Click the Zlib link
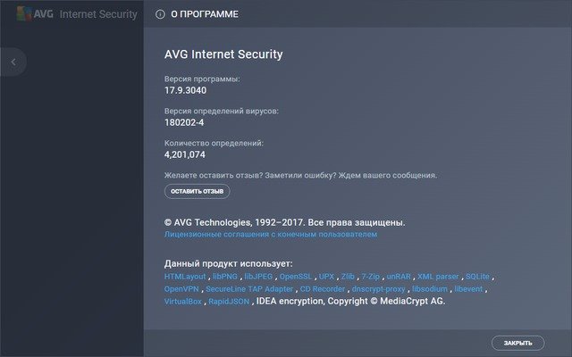This screenshot has width=572, height=357. [349, 277]
